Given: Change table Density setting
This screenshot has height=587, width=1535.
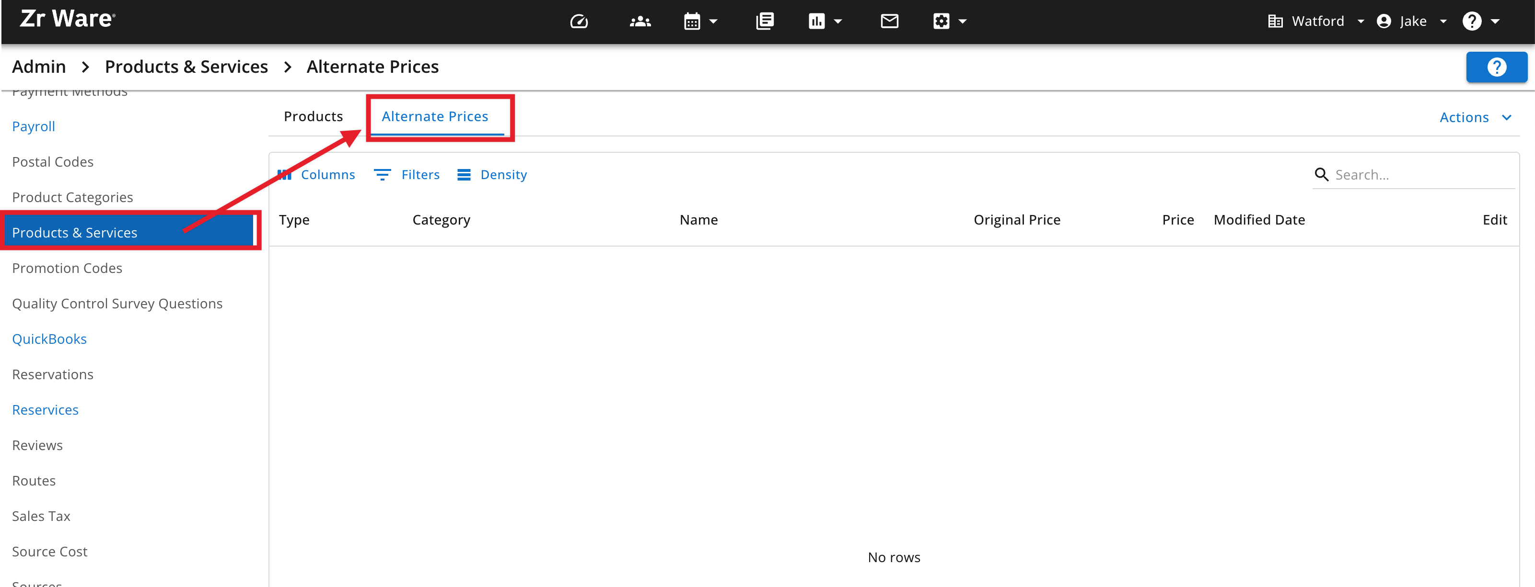Looking at the screenshot, I should (491, 174).
